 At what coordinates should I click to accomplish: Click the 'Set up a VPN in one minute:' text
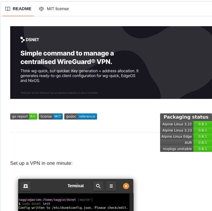point(41,163)
